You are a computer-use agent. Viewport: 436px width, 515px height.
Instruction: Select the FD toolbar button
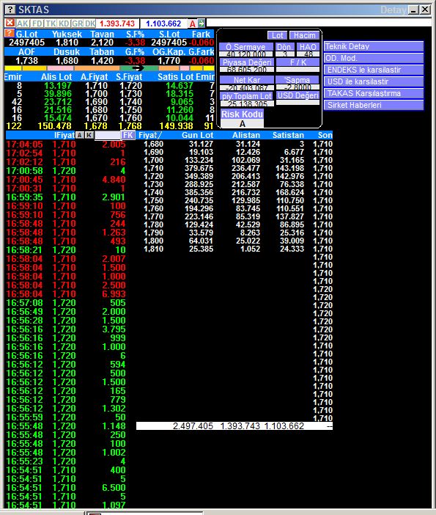[37, 23]
